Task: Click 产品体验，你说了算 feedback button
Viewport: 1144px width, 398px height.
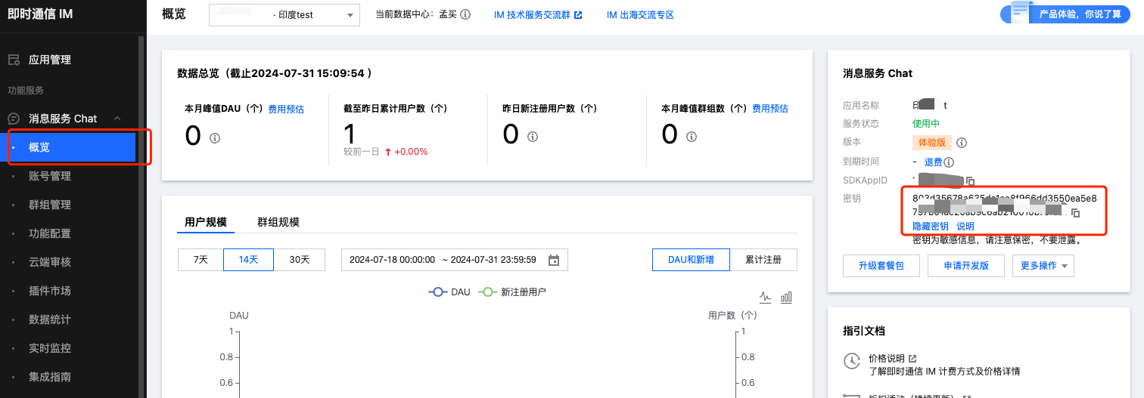Action: tap(1065, 14)
